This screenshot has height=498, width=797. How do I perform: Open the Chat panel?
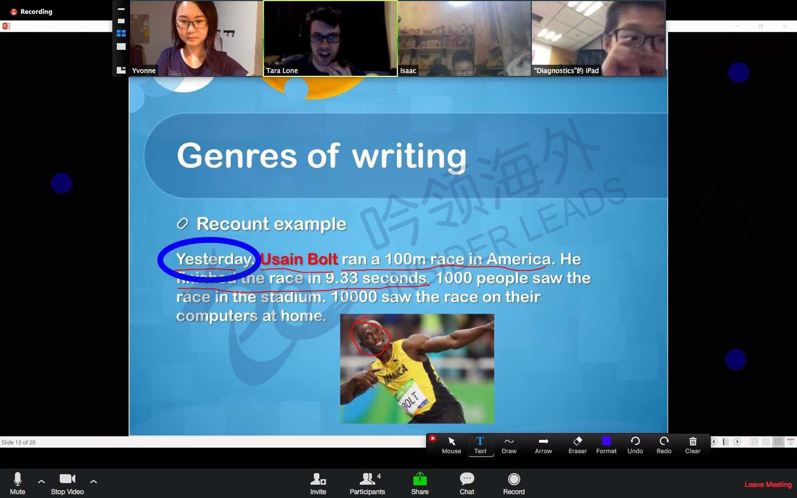467,483
